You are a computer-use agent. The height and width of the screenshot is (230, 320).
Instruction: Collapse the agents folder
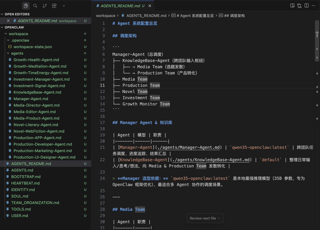(17, 53)
